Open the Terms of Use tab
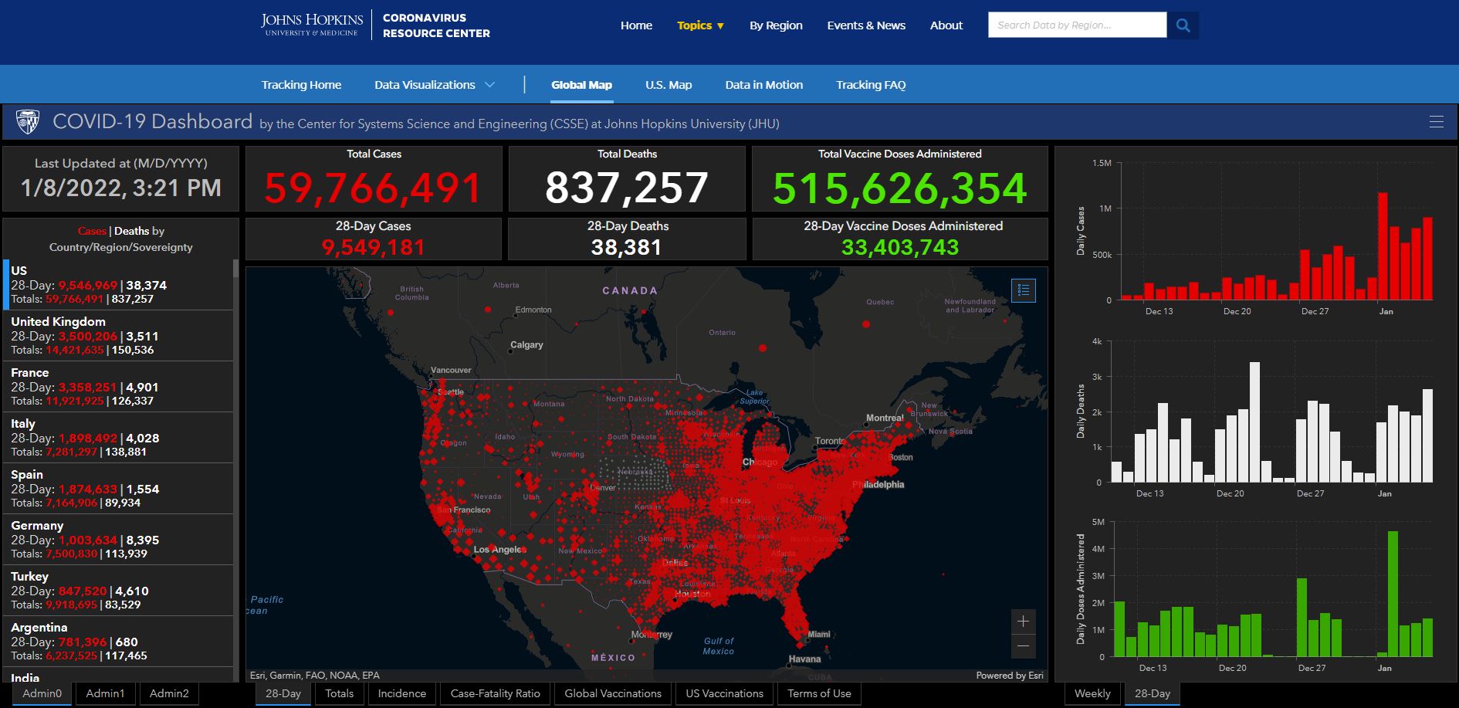Screen dimensions: 1459x708 (x=820, y=693)
